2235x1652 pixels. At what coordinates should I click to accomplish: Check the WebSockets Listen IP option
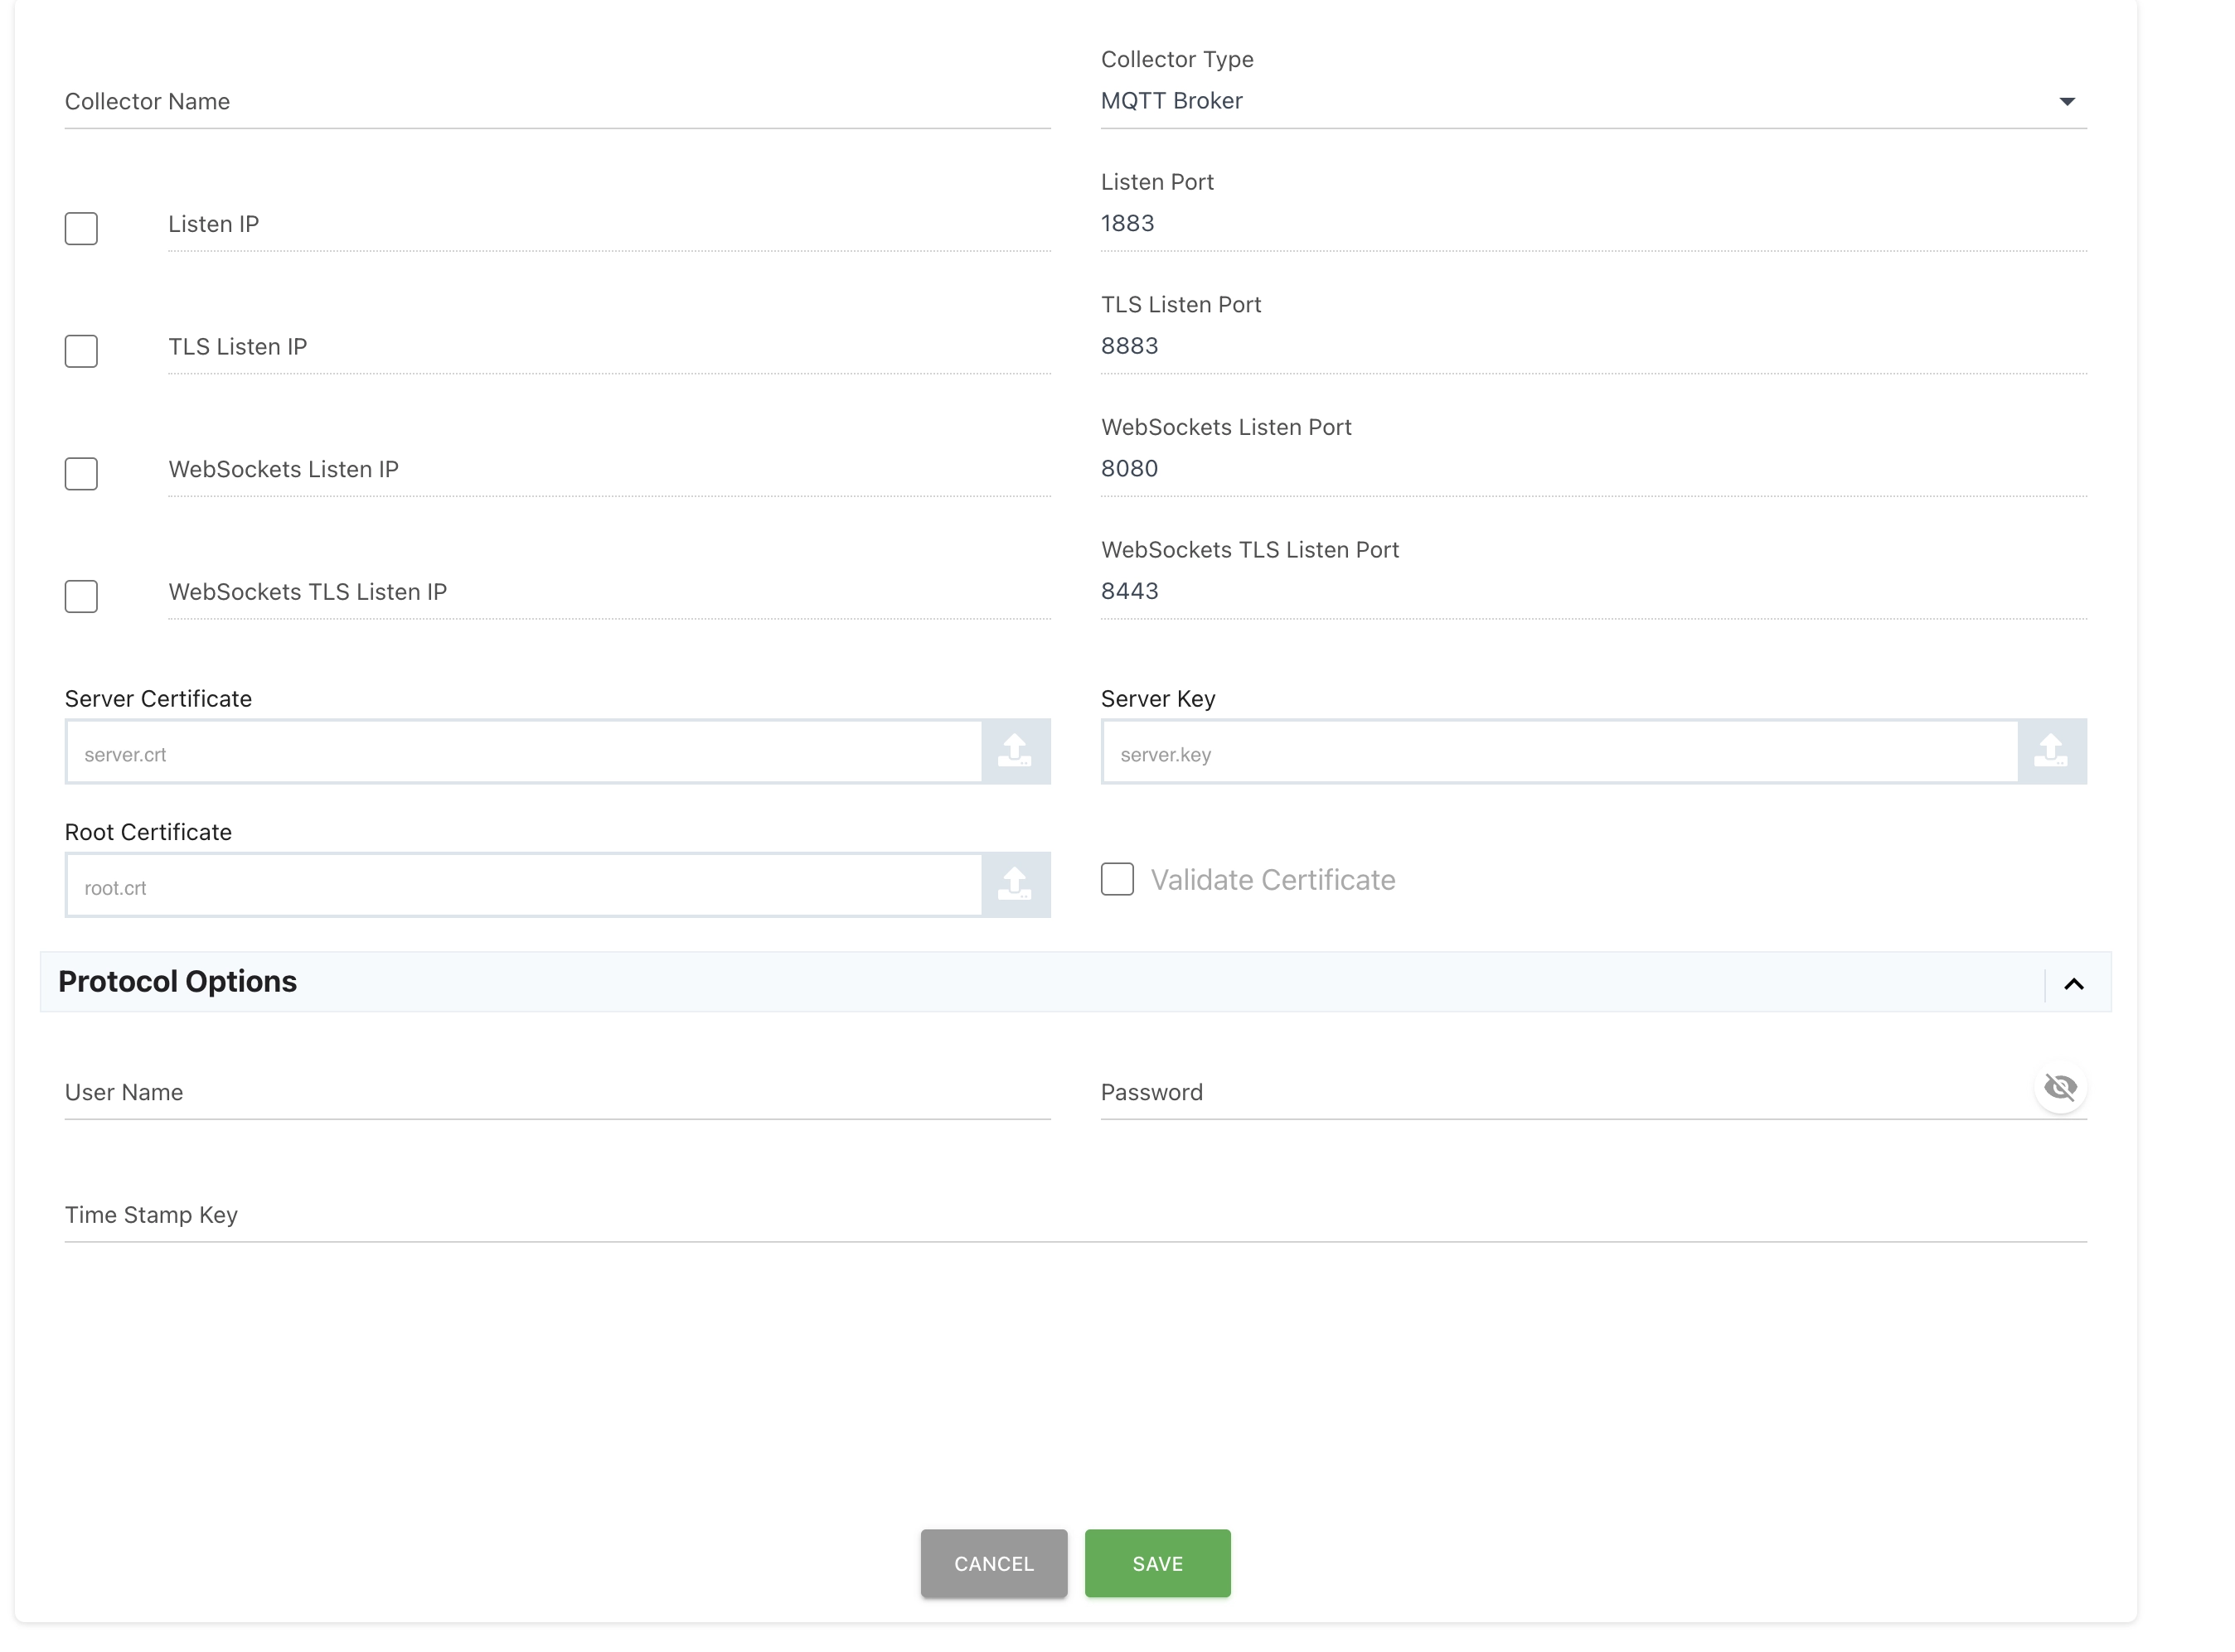click(81, 473)
